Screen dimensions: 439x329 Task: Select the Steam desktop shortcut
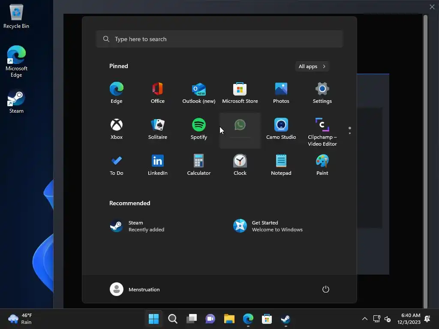[16, 101]
